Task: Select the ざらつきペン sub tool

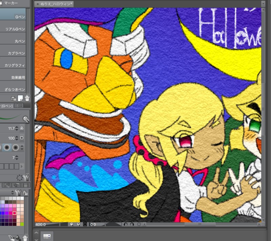Action: point(13,87)
